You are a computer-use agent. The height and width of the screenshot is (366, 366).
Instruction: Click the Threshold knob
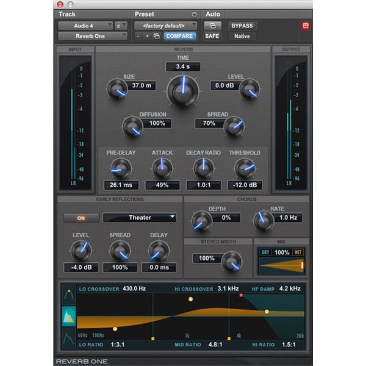pyautogui.click(x=245, y=168)
